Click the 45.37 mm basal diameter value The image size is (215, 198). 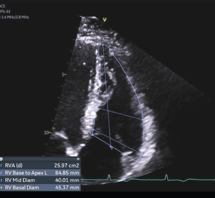pyautogui.click(x=67, y=188)
